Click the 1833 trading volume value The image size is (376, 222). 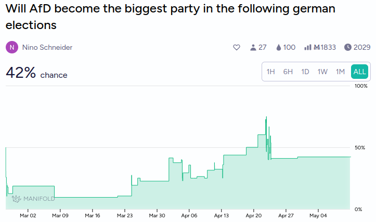[x=325, y=47]
